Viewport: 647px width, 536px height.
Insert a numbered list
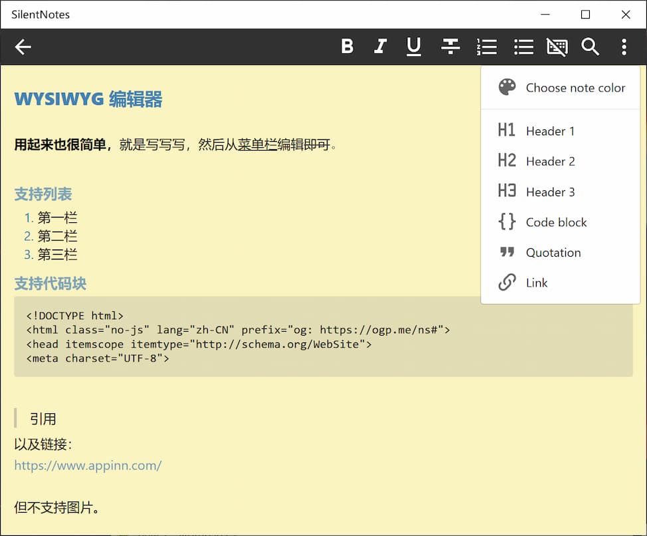(487, 46)
